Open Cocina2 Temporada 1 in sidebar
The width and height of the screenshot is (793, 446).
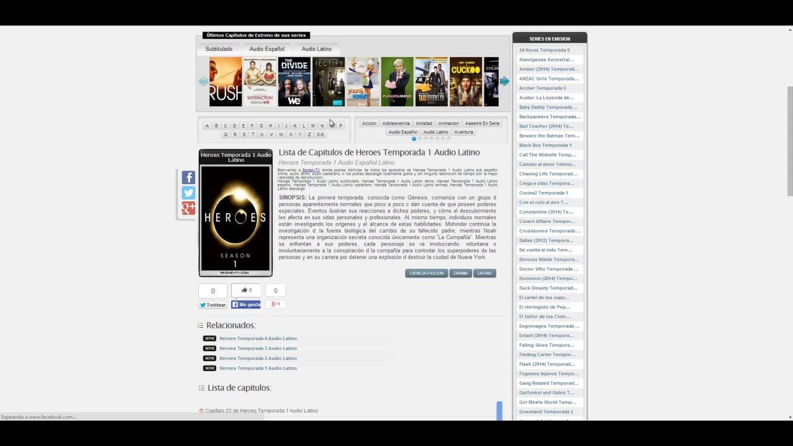[x=543, y=193]
